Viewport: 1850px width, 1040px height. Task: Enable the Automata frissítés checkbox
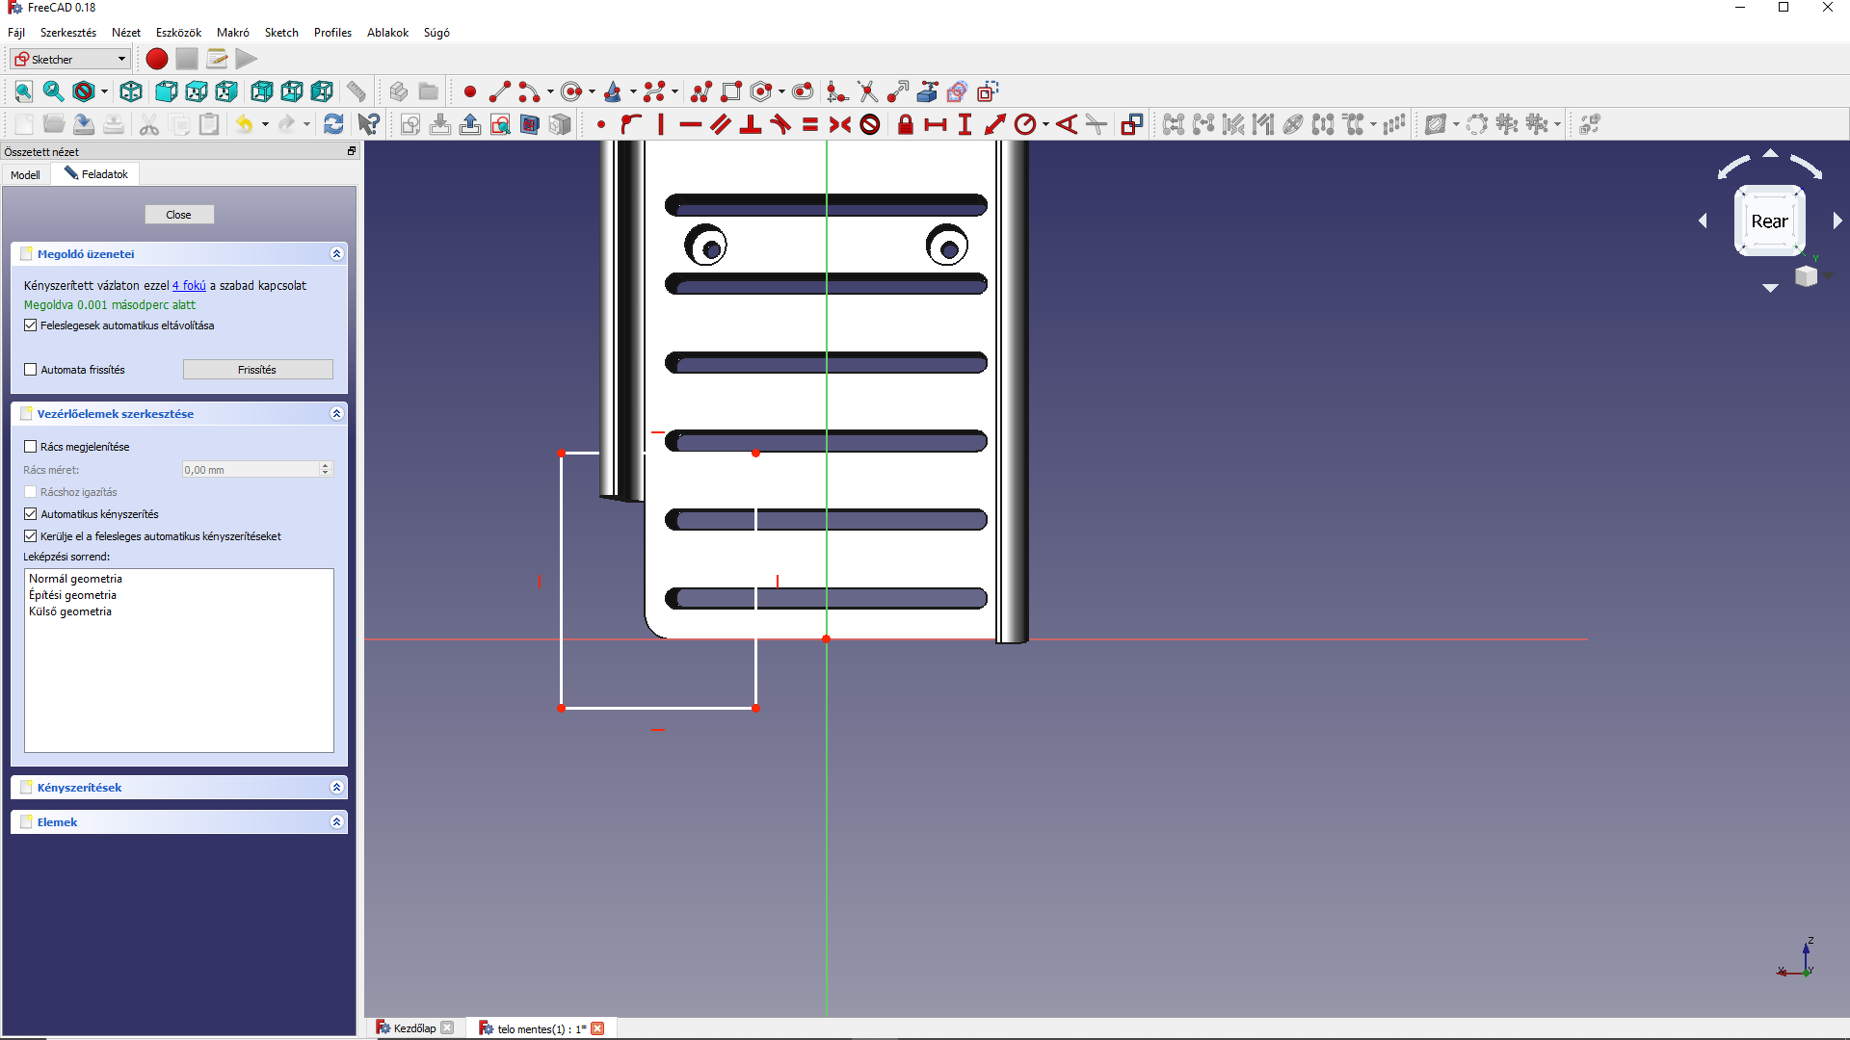(31, 370)
